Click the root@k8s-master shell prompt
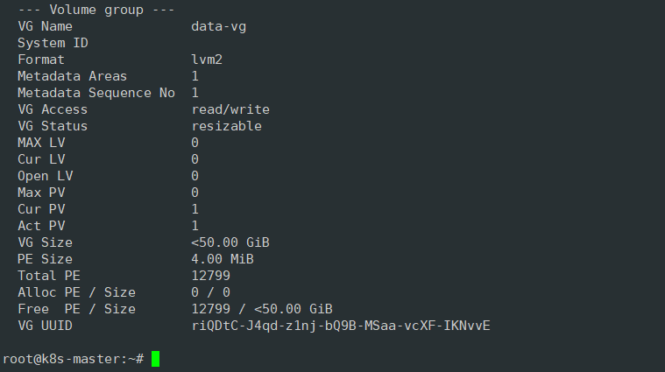665x372 pixels. click(73, 359)
